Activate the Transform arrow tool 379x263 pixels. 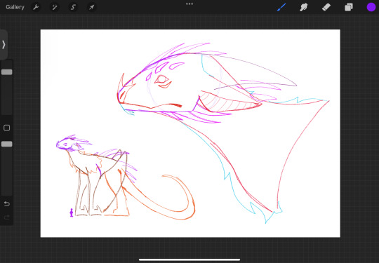(92, 7)
